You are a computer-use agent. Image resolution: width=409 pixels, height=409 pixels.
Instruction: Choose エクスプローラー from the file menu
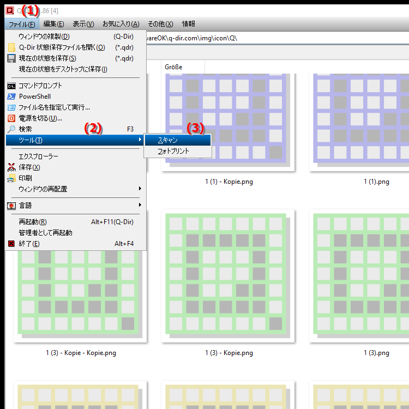[x=76, y=157]
